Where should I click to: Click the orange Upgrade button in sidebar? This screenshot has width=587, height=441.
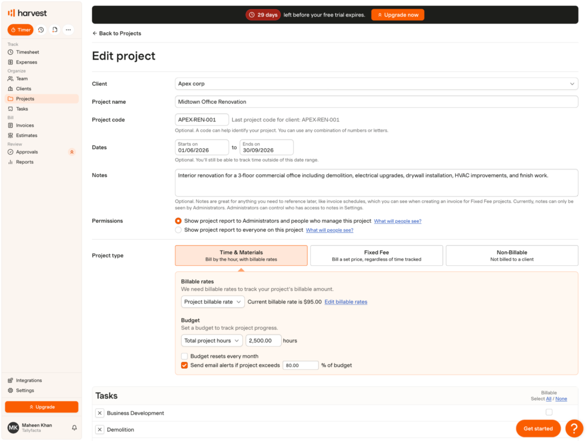pyautogui.click(x=41, y=407)
